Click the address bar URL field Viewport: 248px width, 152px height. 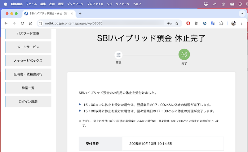coord(102,23)
